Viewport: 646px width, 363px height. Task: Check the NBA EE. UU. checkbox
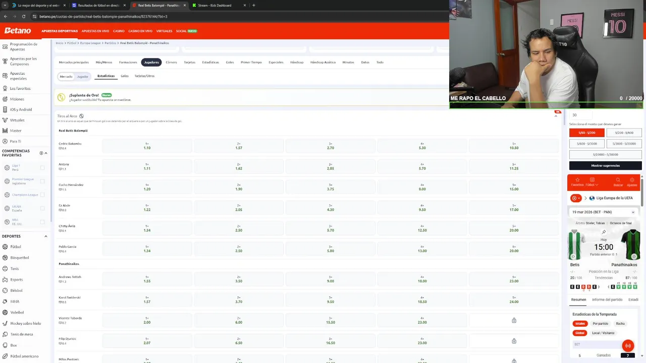[x=42, y=222]
